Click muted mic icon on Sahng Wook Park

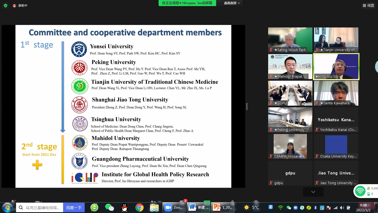(271, 50)
